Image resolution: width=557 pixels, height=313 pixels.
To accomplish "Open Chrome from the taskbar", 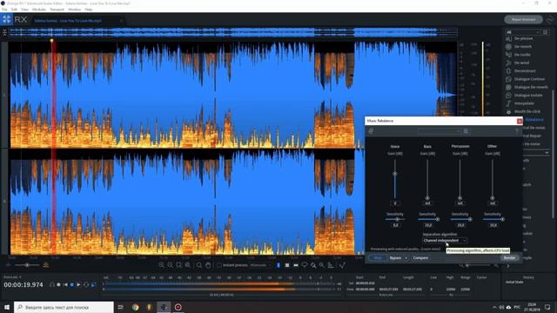I will (136, 307).
